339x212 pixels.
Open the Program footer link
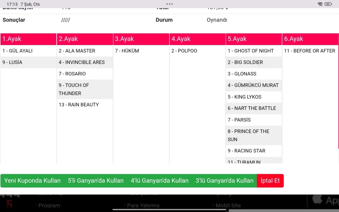pos(49,205)
